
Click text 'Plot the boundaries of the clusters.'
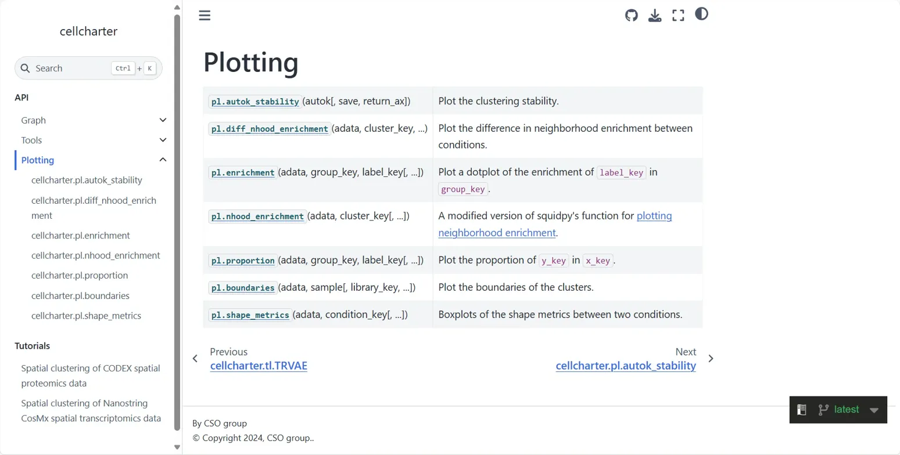pyautogui.click(x=515, y=287)
